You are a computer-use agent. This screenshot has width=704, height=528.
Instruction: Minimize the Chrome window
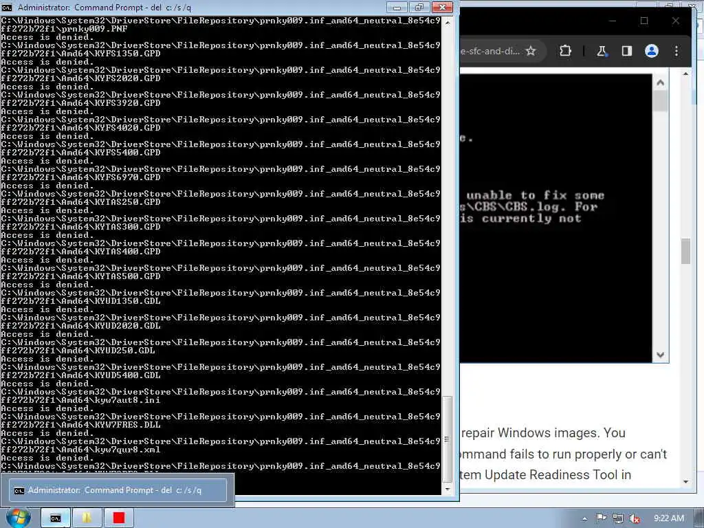click(x=613, y=21)
